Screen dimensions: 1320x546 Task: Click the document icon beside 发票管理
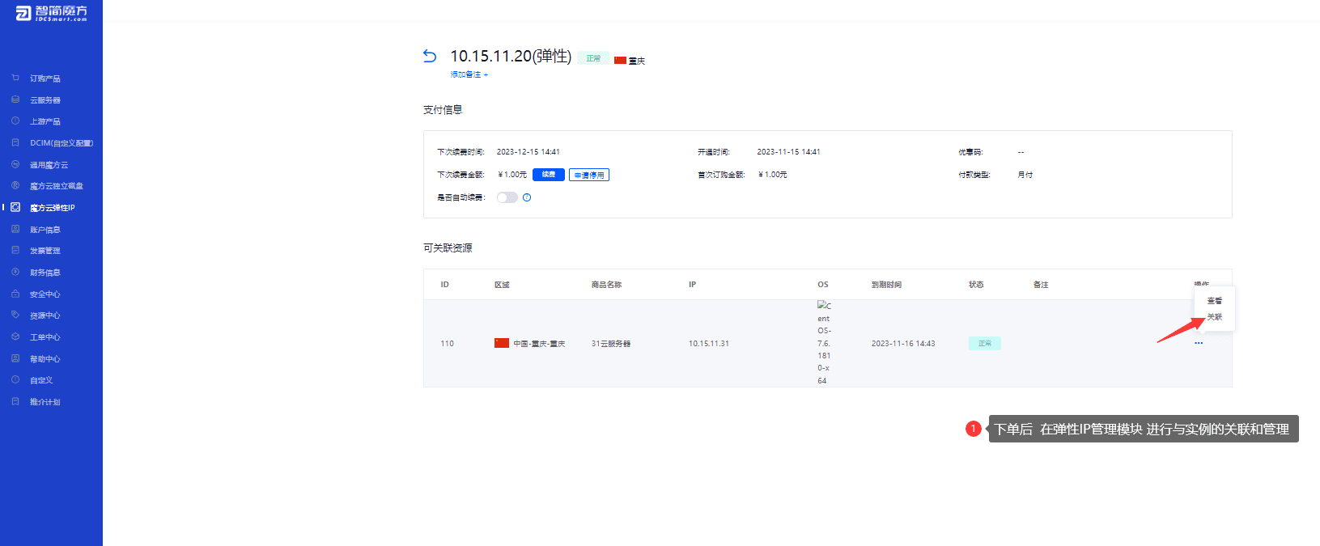[x=15, y=250]
